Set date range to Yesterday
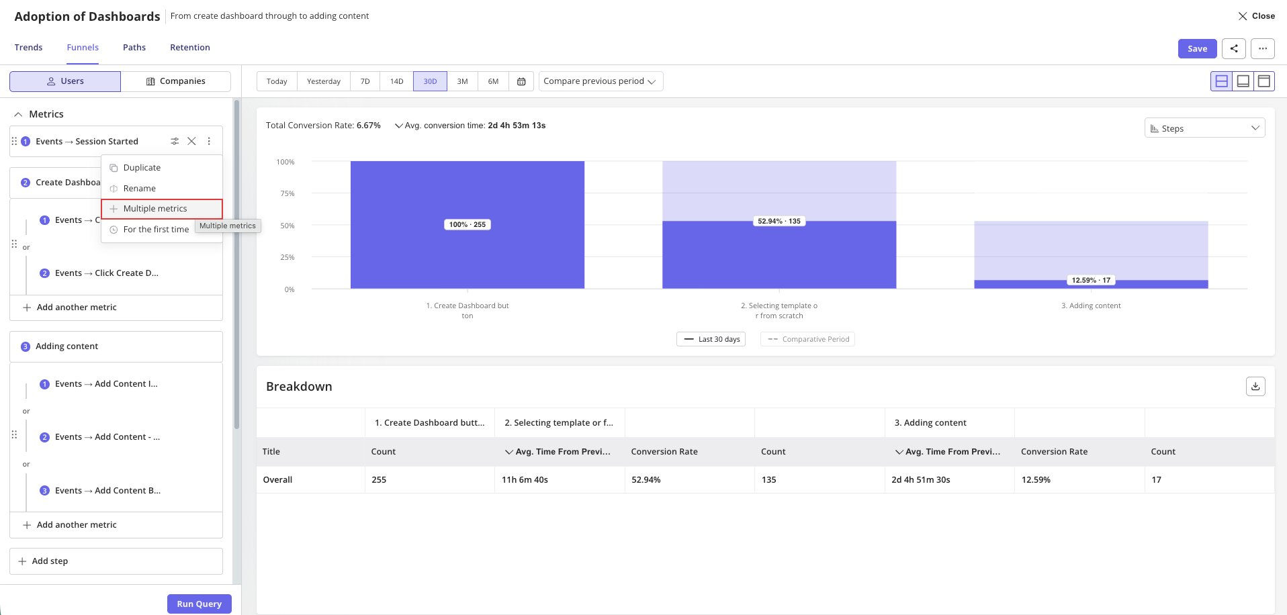This screenshot has height=615, width=1287. (x=324, y=81)
